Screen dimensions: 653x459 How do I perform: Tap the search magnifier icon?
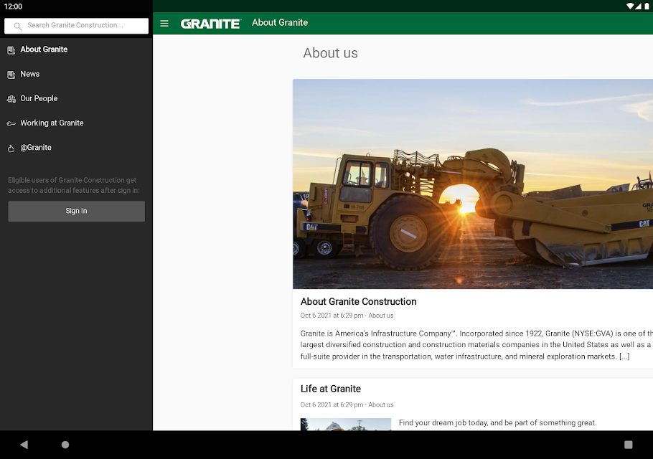[x=18, y=26]
